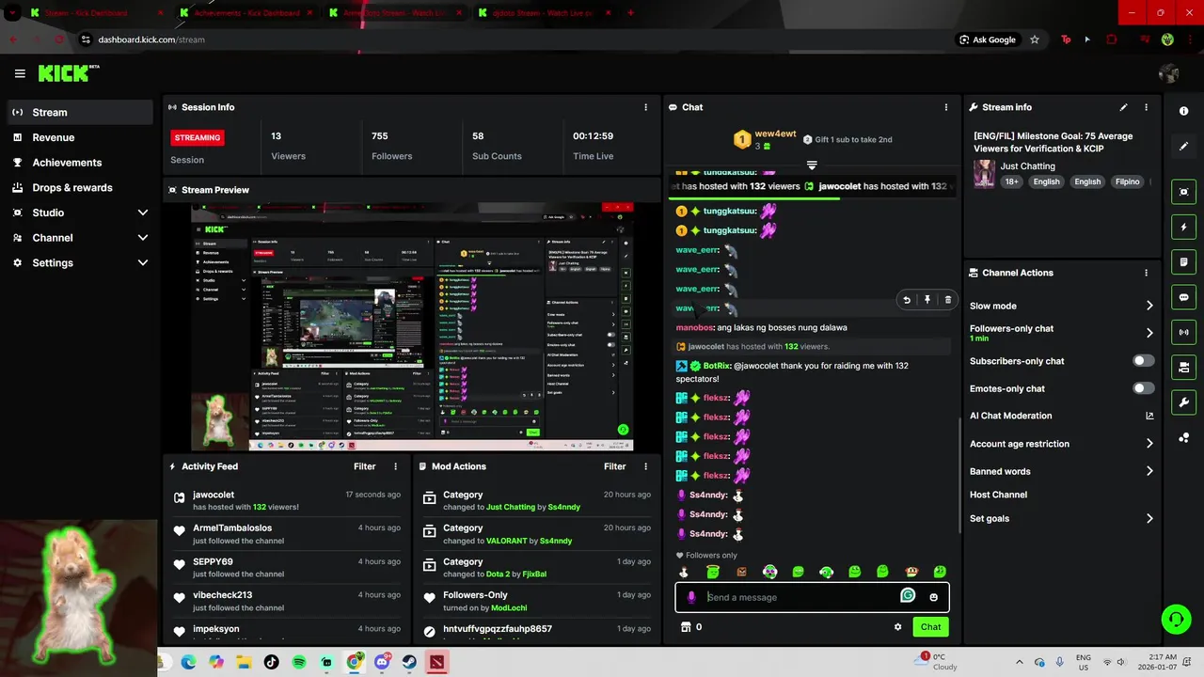Click Host Channel in Channel Actions
Image resolution: width=1204 pixels, height=677 pixels.
click(998, 495)
